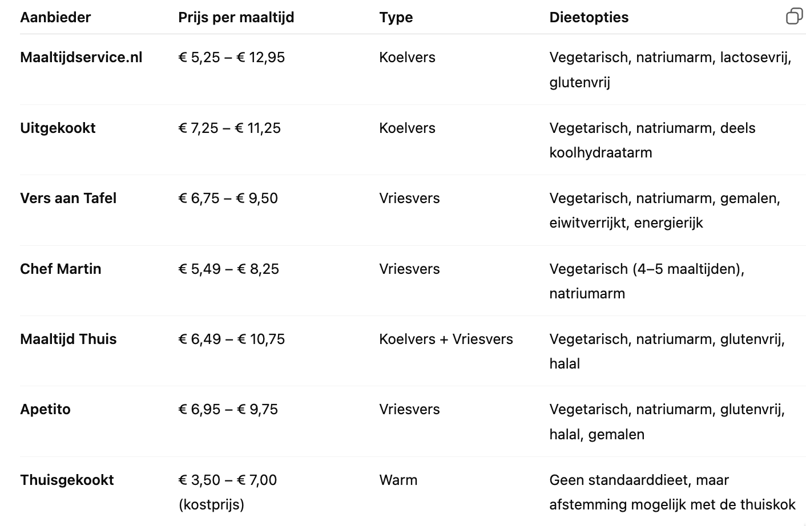Select the Chef Martin provider name

click(61, 269)
